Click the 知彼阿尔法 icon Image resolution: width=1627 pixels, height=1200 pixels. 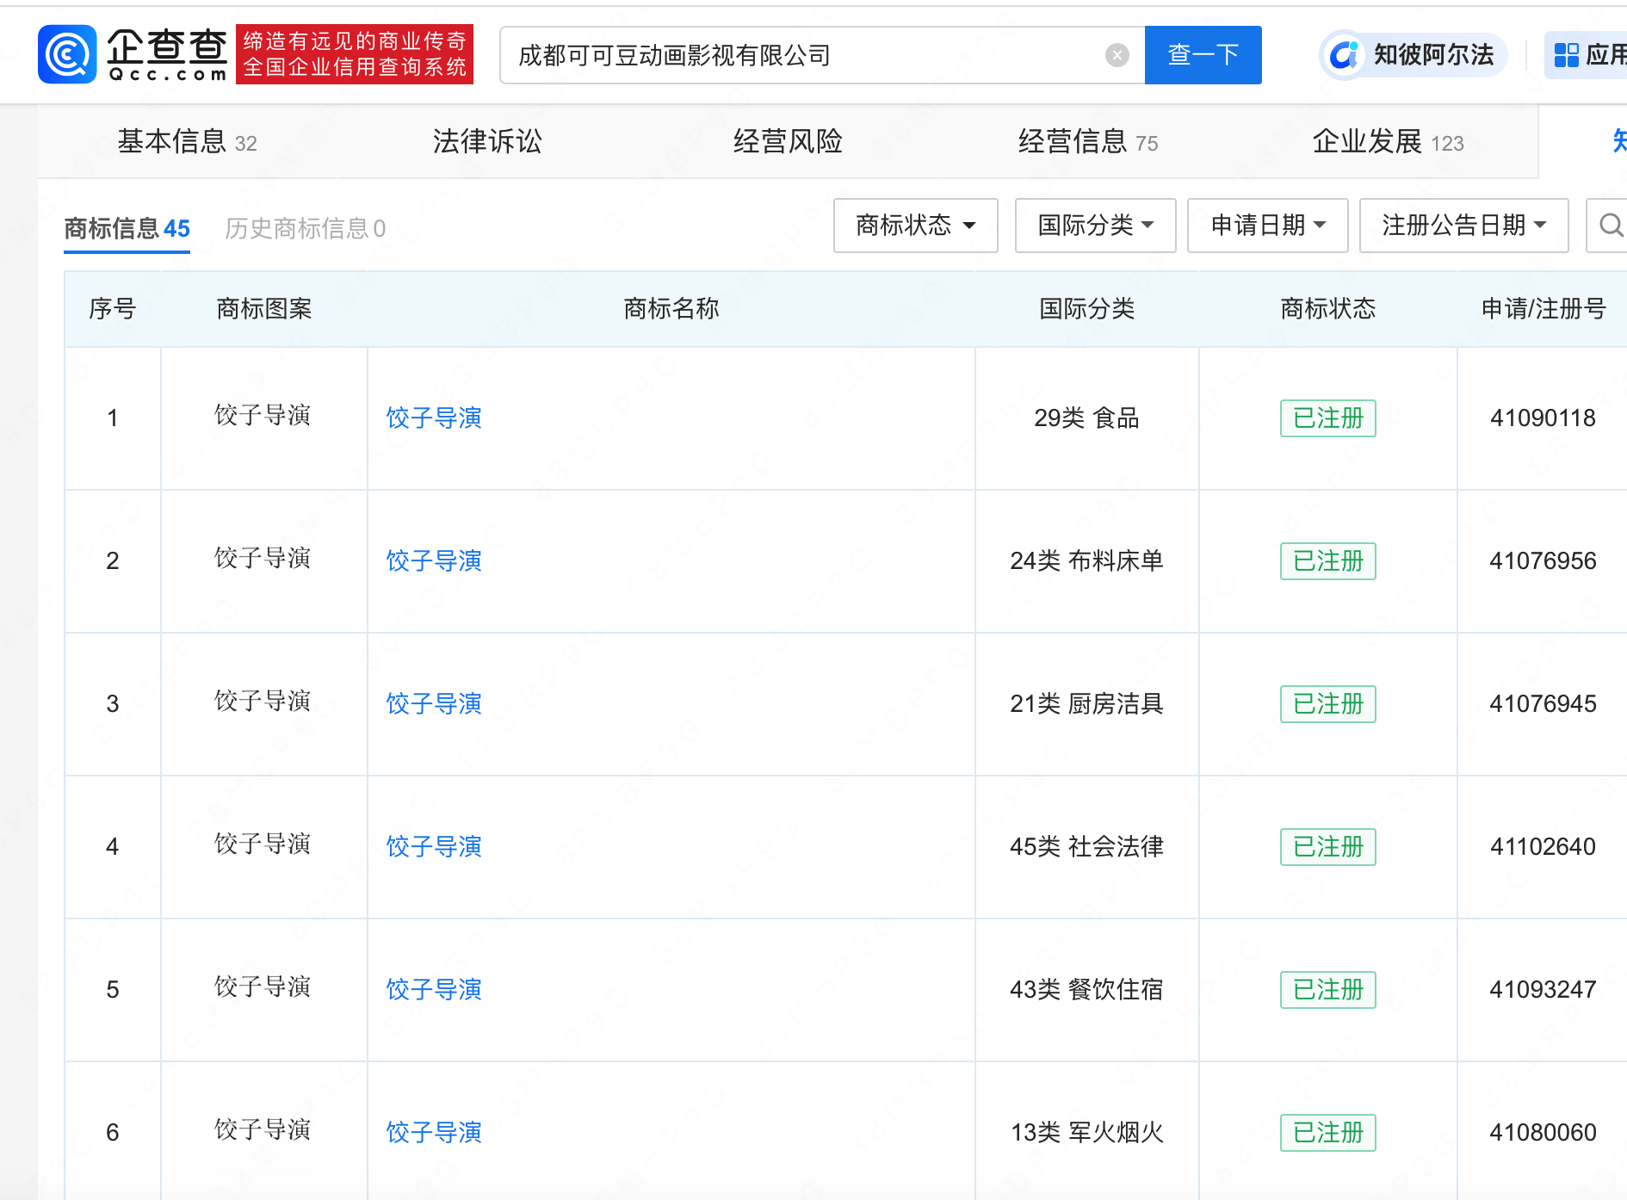coord(1343,55)
